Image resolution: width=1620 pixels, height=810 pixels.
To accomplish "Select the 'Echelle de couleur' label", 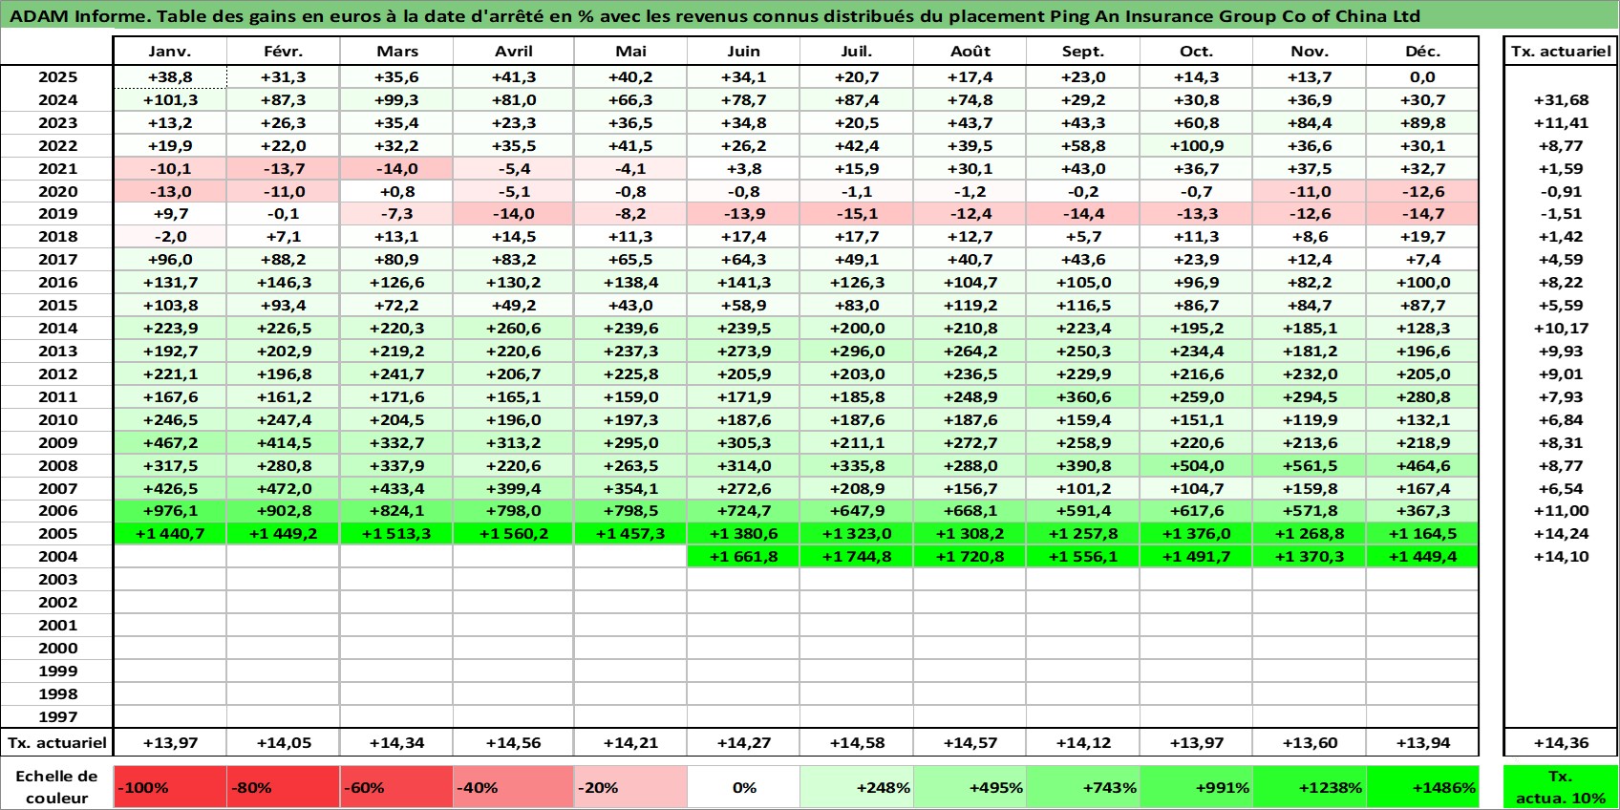I will (57, 787).
